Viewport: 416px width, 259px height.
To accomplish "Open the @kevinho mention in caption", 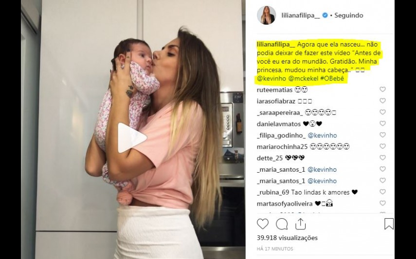I will (x=271, y=79).
